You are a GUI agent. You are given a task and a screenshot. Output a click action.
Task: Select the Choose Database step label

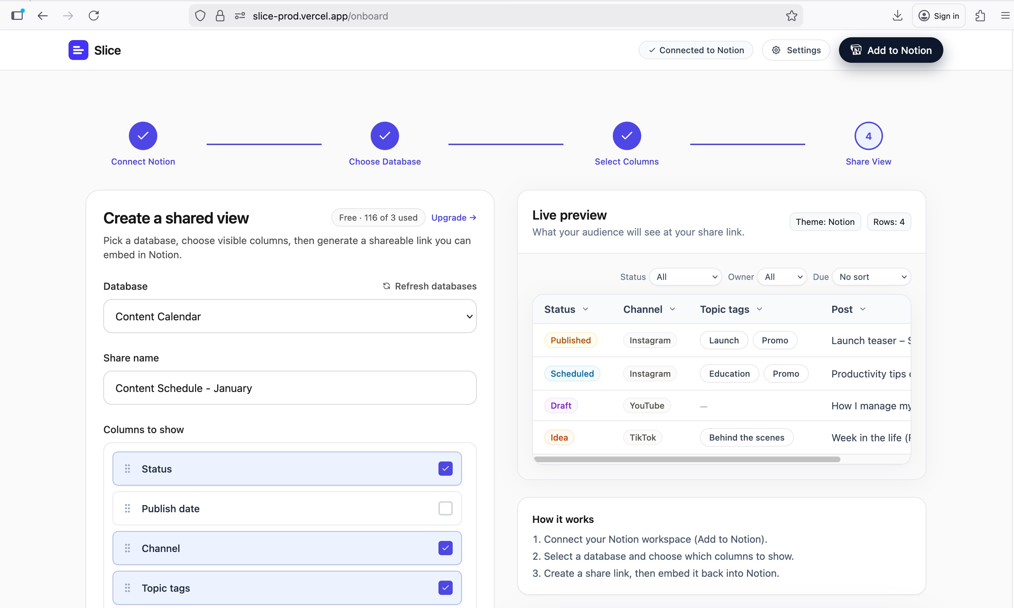point(385,161)
